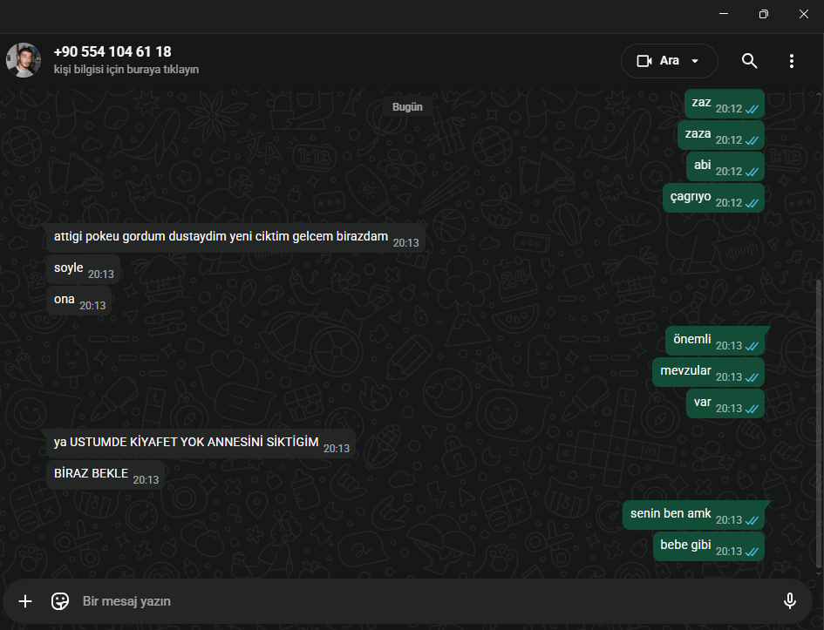824x630 pixels.
Task: Open the attachment plus menu
Action: (25, 601)
